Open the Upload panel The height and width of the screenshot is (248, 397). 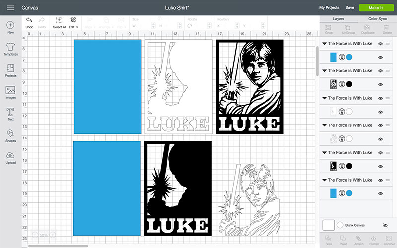pos(10,158)
